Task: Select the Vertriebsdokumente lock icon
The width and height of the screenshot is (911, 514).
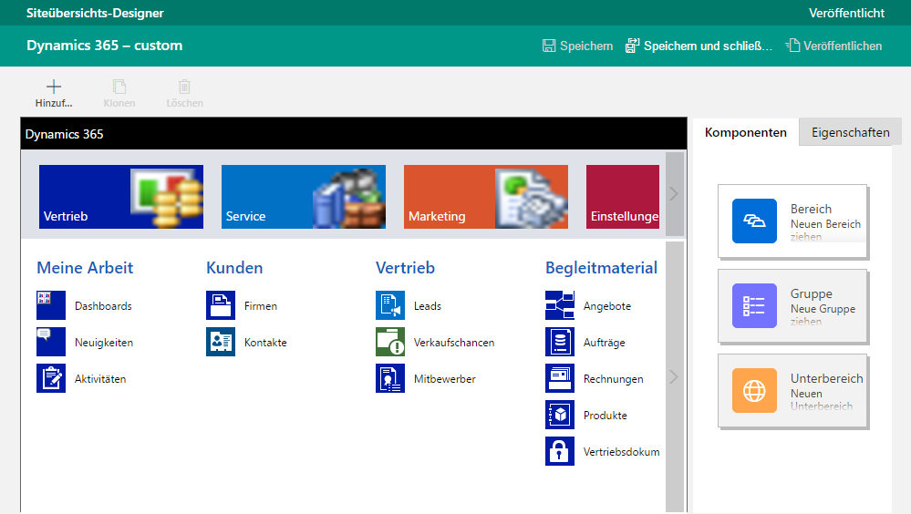Action: pos(560,451)
